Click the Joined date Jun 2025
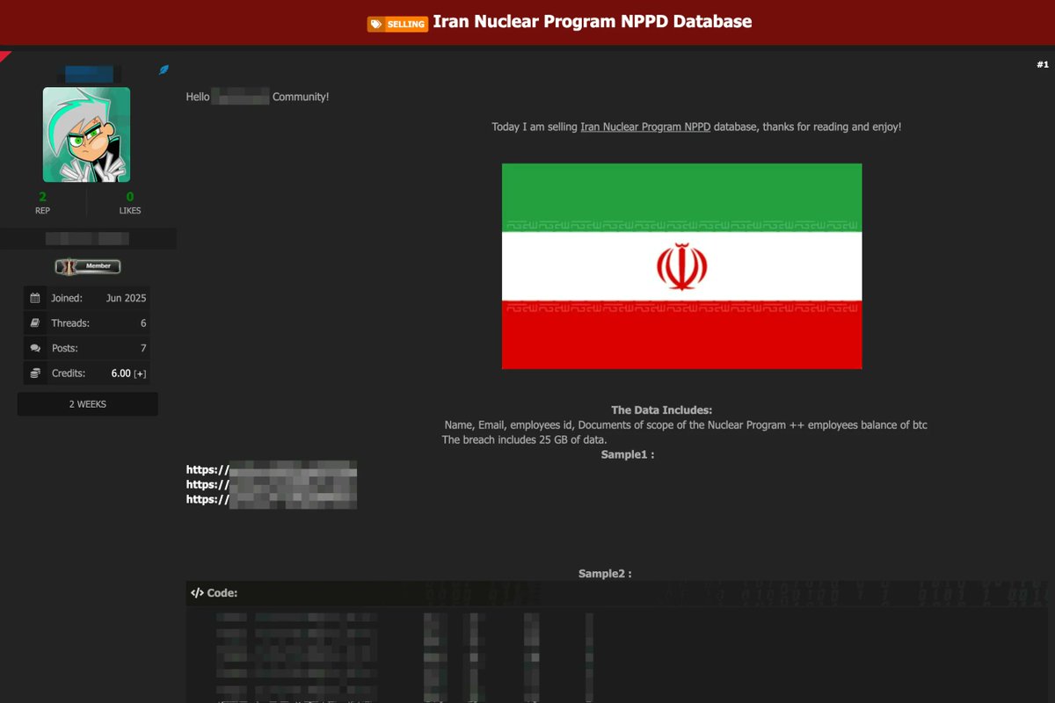 [127, 298]
